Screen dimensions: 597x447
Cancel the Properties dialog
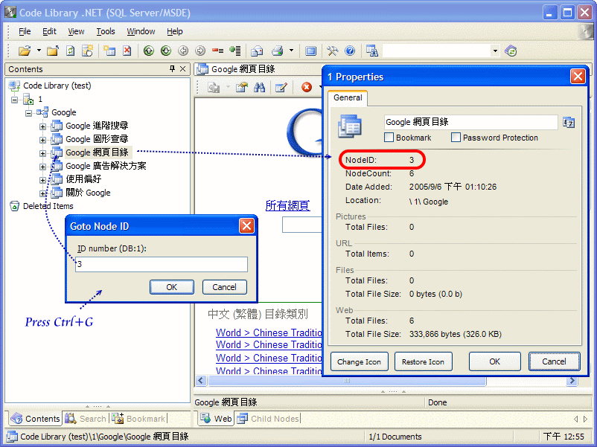[x=554, y=361]
